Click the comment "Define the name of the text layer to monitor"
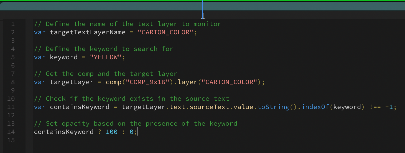 [128, 24]
